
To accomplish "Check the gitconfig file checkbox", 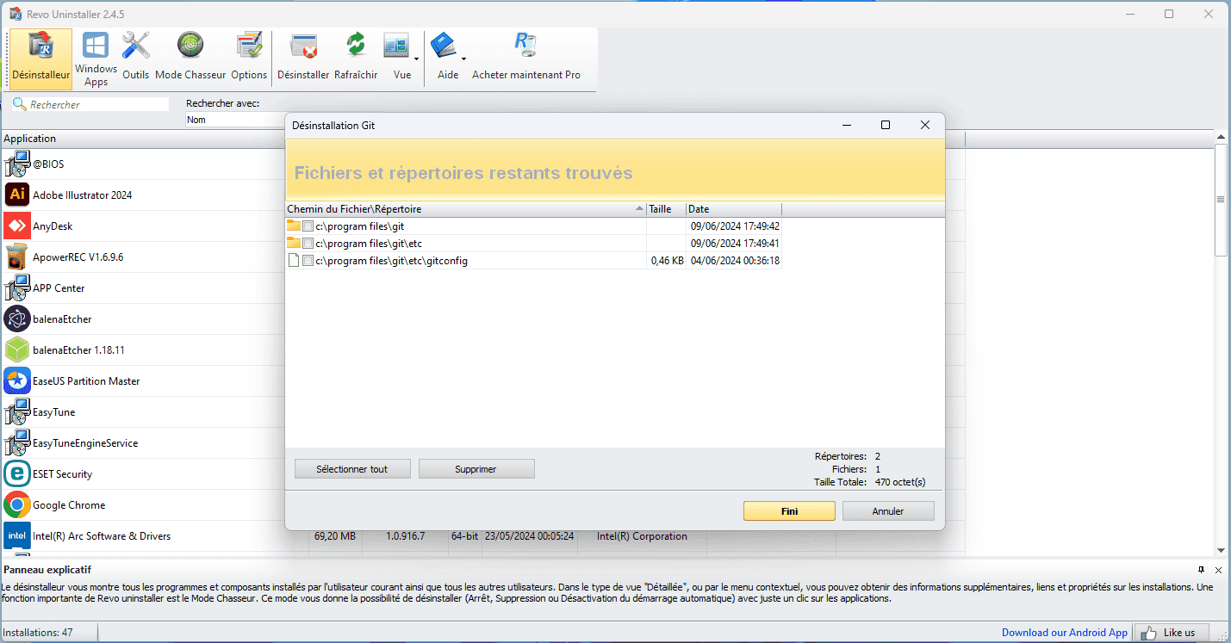I will (x=308, y=261).
